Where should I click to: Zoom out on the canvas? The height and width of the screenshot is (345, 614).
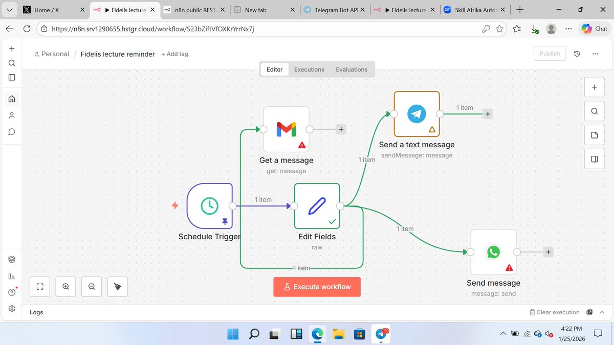pyautogui.click(x=92, y=287)
